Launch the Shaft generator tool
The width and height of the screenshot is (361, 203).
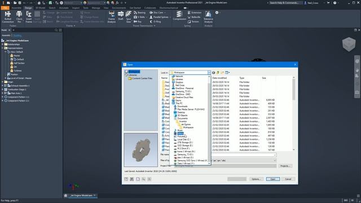pos(121,16)
